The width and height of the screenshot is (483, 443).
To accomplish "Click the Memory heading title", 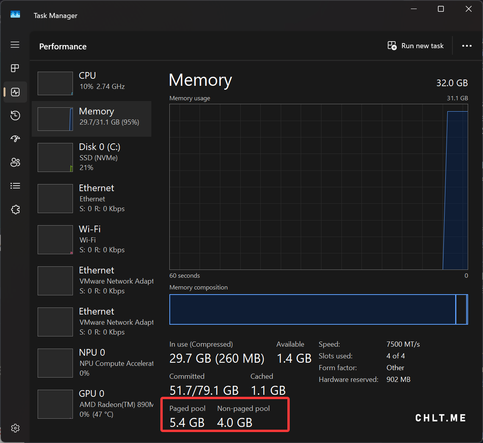I will [x=200, y=80].
